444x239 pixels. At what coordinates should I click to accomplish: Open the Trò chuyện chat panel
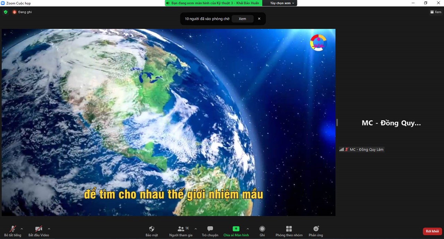(x=210, y=231)
